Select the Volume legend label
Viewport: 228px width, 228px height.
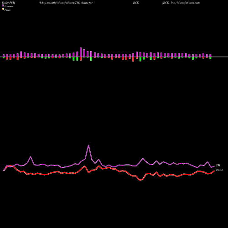(9, 6)
